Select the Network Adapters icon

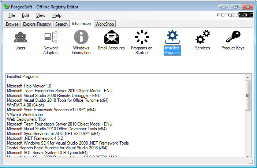[51, 37]
